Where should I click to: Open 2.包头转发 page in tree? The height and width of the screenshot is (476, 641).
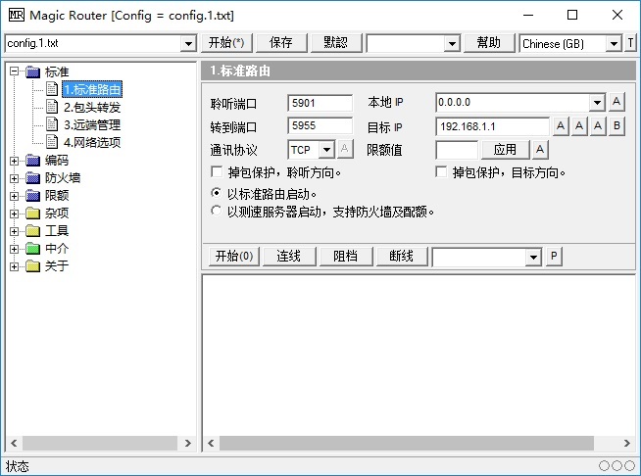click(92, 107)
